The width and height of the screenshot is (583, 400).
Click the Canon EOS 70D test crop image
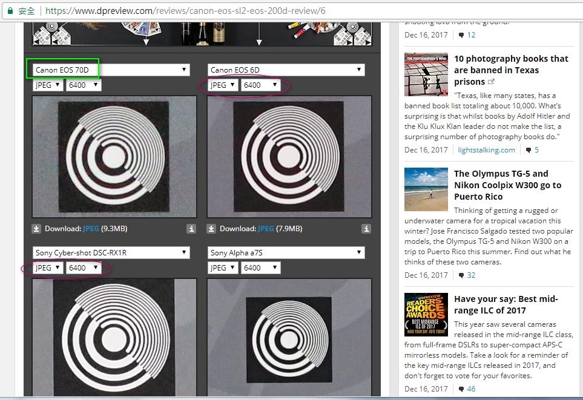pyautogui.click(x=114, y=157)
